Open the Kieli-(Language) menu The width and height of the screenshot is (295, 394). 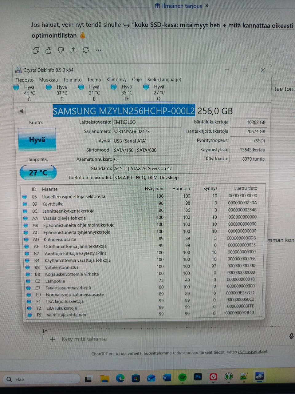coord(164,79)
